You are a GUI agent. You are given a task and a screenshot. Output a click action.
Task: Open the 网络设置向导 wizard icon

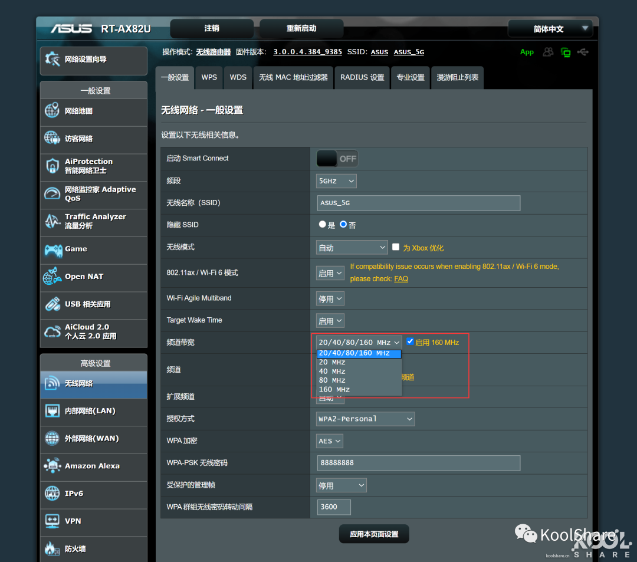pyautogui.click(x=53, y=60)
